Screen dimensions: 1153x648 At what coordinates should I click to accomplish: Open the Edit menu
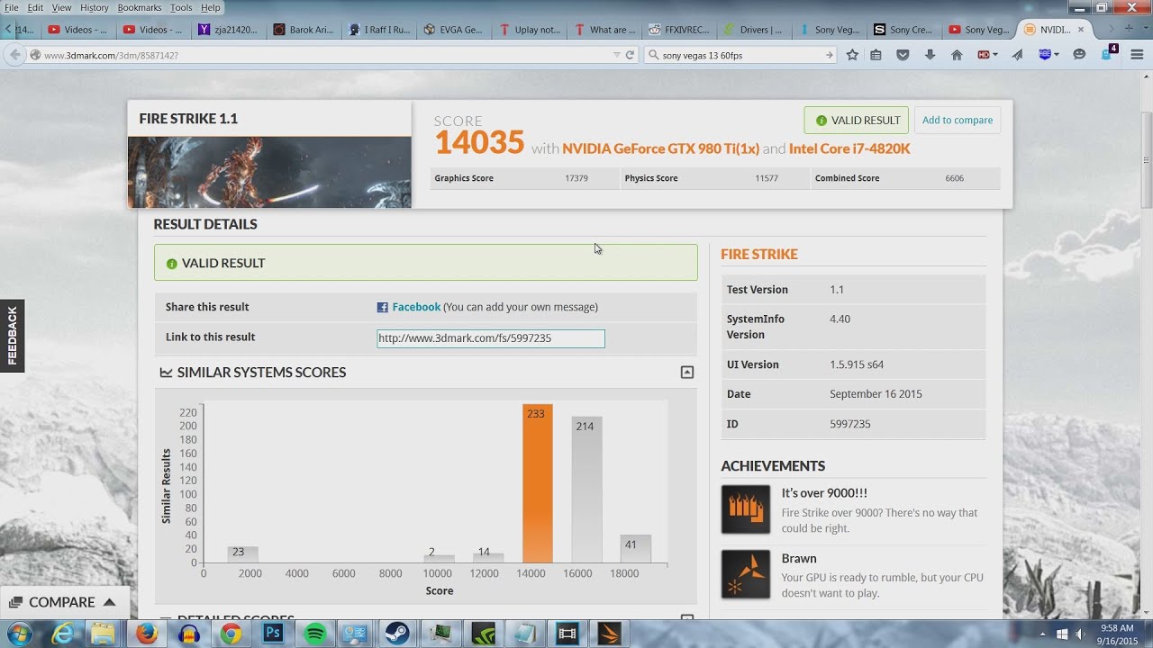point(35,7)
